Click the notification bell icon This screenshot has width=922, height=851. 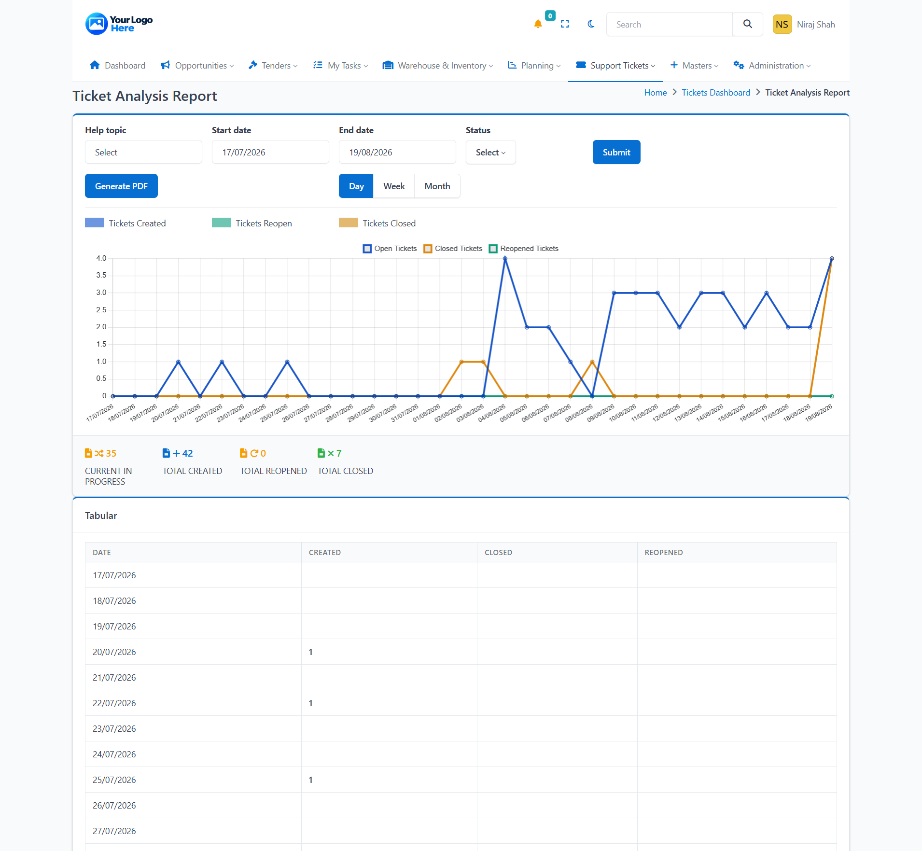[x=538, y=24]
